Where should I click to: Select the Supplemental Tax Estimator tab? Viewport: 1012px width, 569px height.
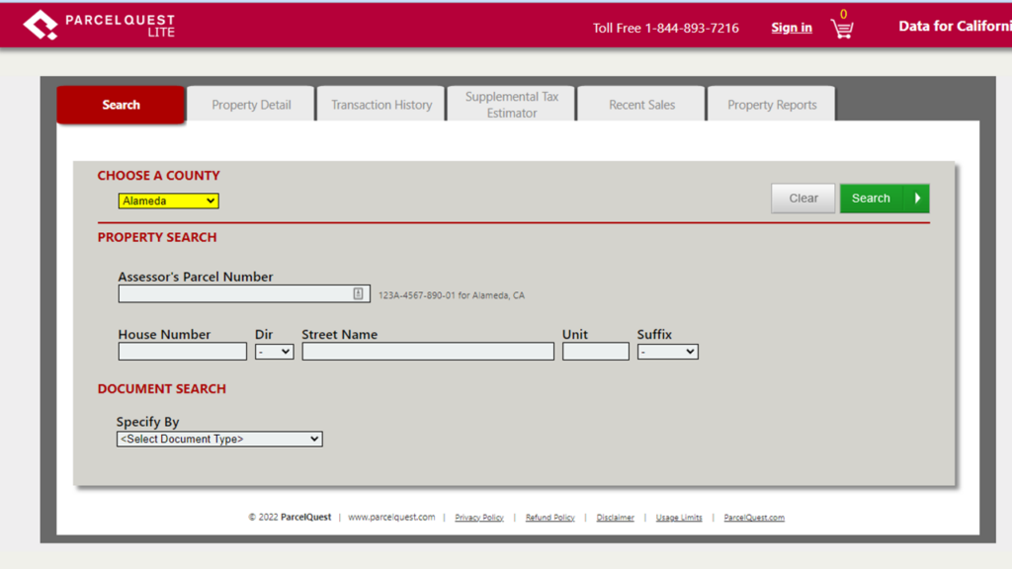(x=512, y=105)
